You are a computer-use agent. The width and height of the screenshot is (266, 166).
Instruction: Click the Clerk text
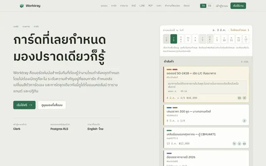17,129
